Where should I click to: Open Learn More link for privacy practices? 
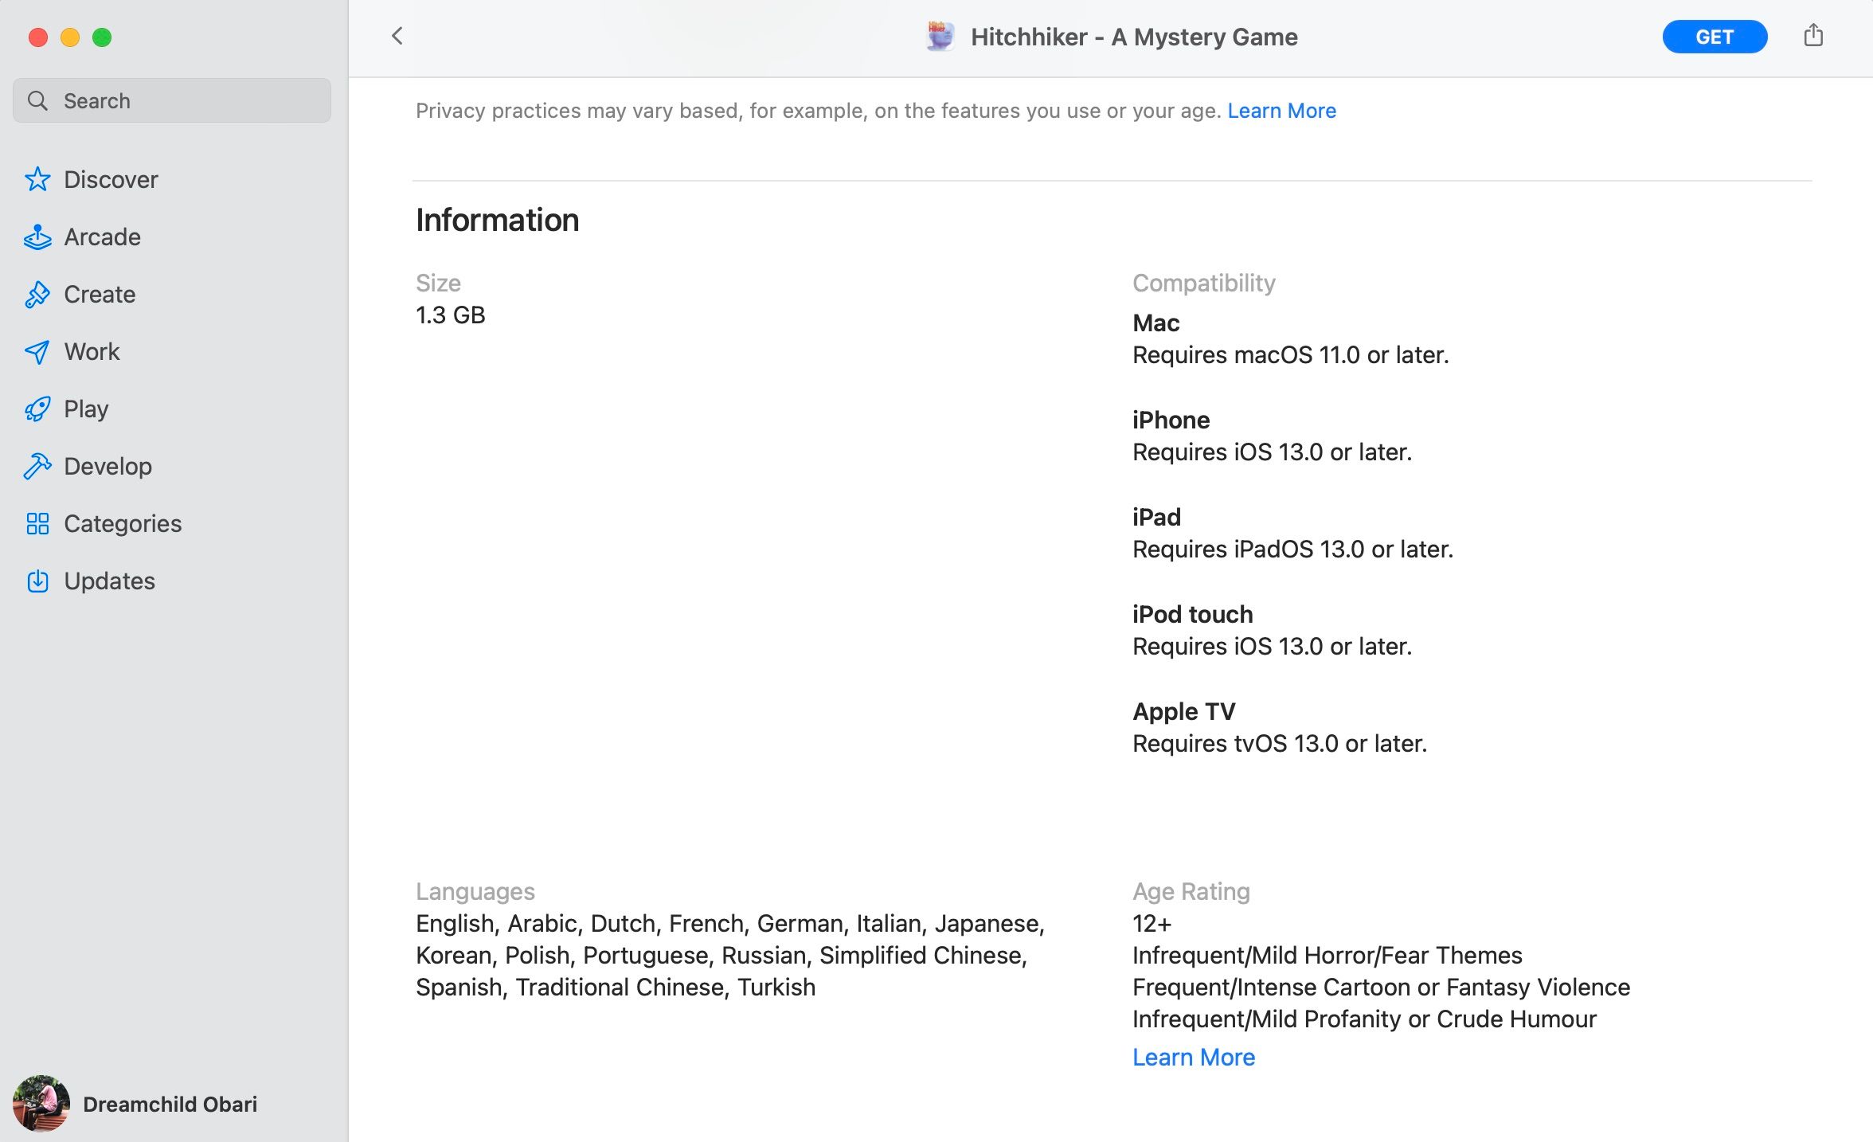click(1281, 111)
